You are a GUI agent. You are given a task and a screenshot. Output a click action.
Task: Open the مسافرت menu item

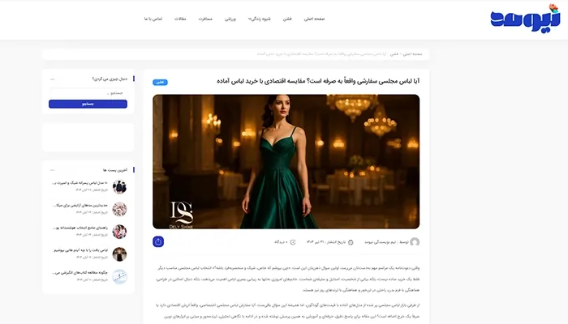point(205,19)
